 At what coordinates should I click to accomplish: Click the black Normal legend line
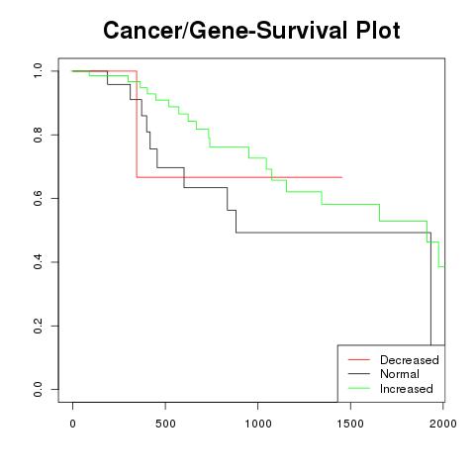[359, 374]
